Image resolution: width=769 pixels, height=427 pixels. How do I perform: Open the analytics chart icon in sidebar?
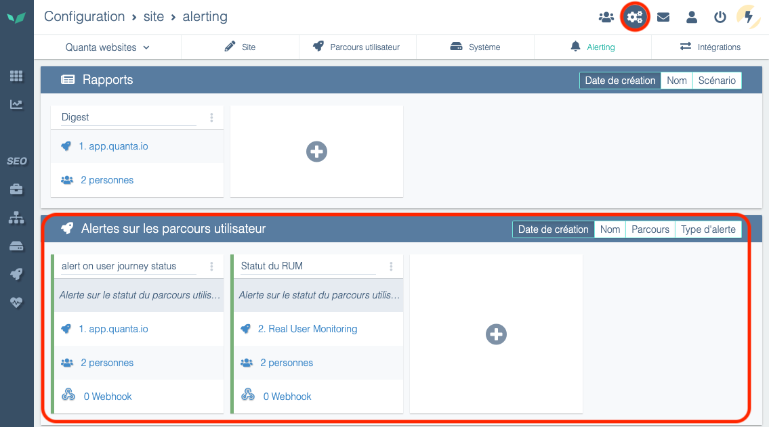click(x=16, y=104)
